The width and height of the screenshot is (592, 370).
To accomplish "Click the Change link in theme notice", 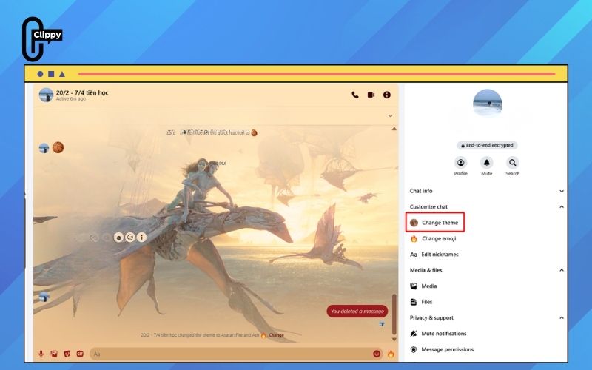I will tap(276, 335).
